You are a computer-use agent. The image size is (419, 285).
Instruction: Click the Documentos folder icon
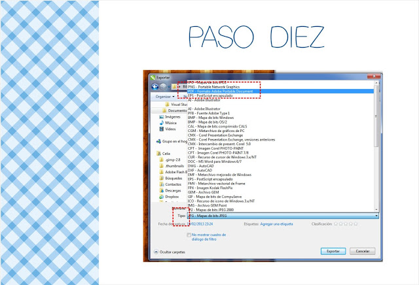point(164,110)
